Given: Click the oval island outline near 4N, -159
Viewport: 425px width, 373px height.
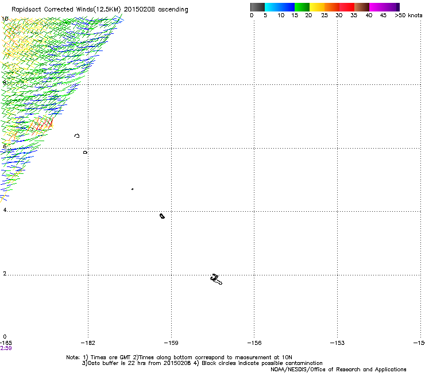Looking at the screenshot, I should pos(162,216).
